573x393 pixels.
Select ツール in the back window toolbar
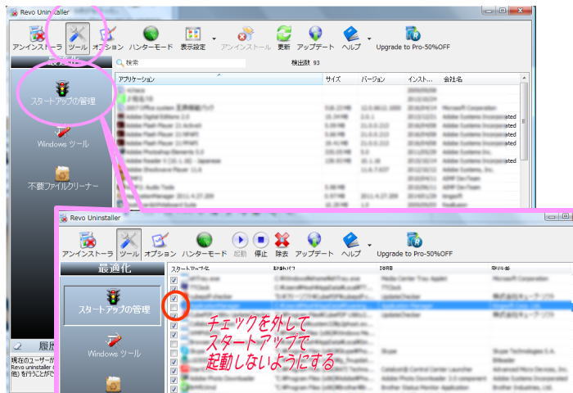click(78, 38)
